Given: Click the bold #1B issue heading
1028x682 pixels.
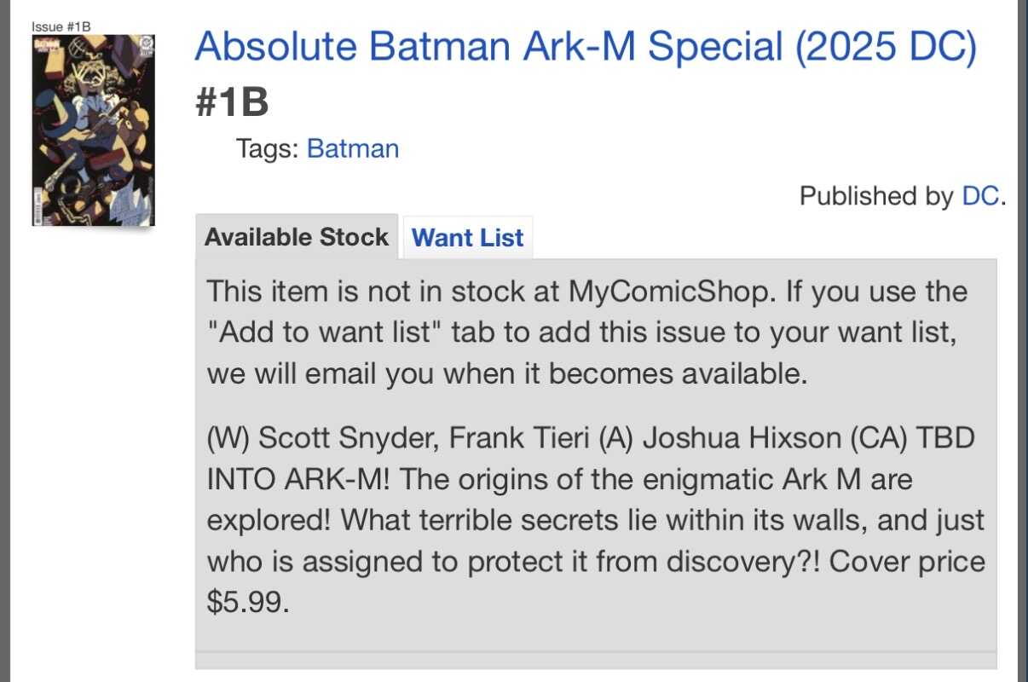Looking at the screenshot, I should point(232,103).
